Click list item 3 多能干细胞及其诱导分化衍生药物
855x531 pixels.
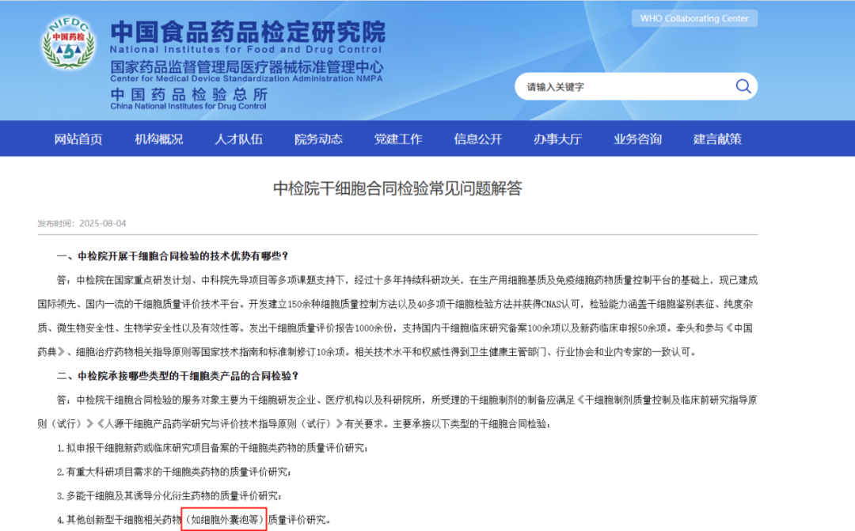(169, 496)
